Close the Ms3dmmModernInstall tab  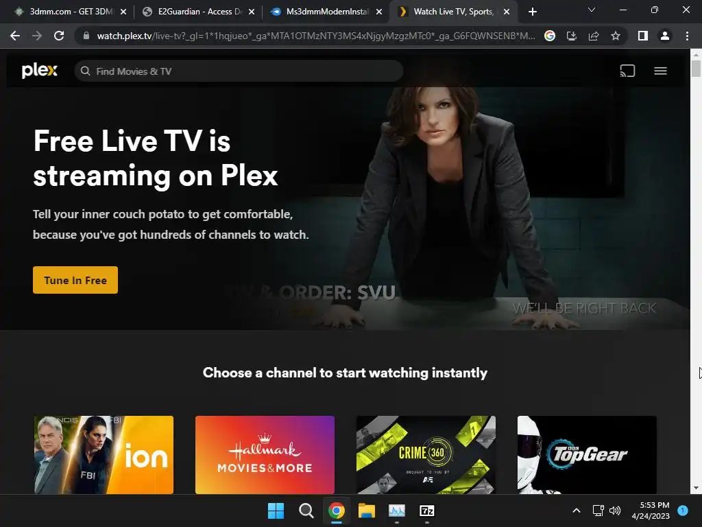pyautogui.click(x=379, y=12)
